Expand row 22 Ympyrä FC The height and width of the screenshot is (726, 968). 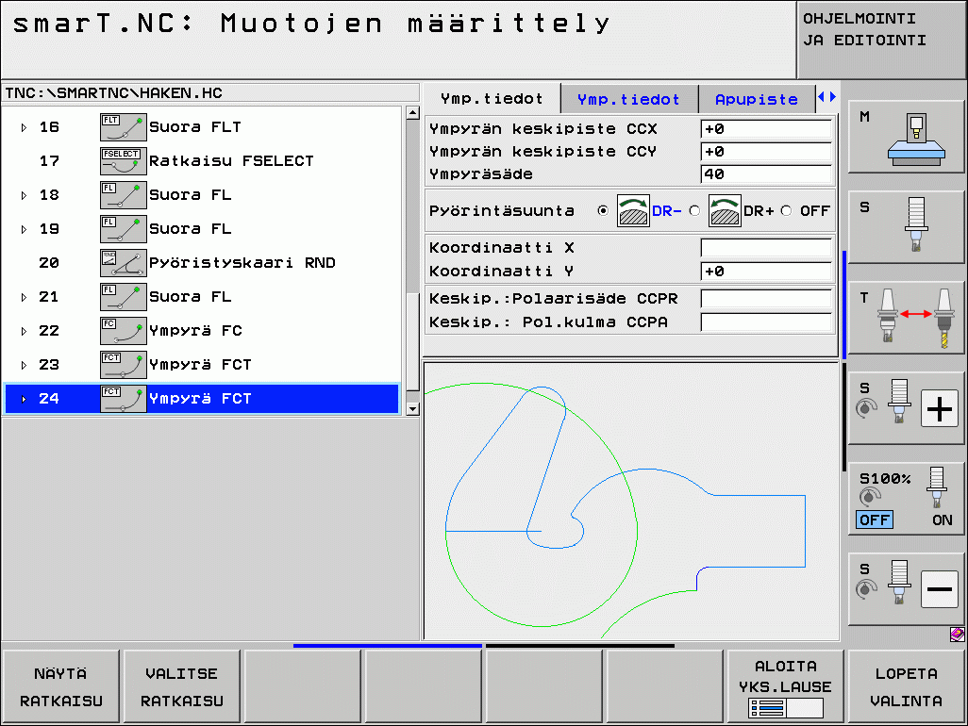pyautogui.click(x=24, y=331)
